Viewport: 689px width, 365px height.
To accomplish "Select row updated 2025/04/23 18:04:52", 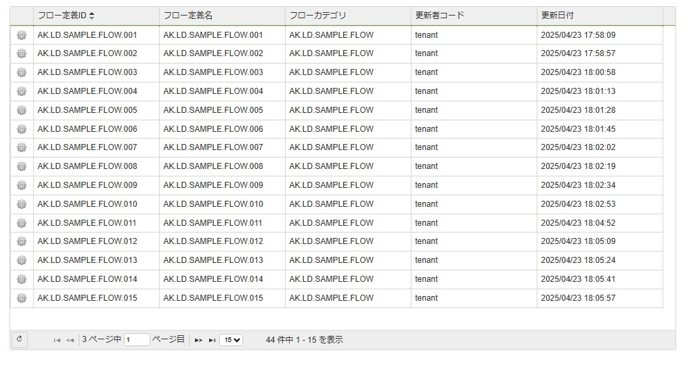I will (x=577, y=223).
